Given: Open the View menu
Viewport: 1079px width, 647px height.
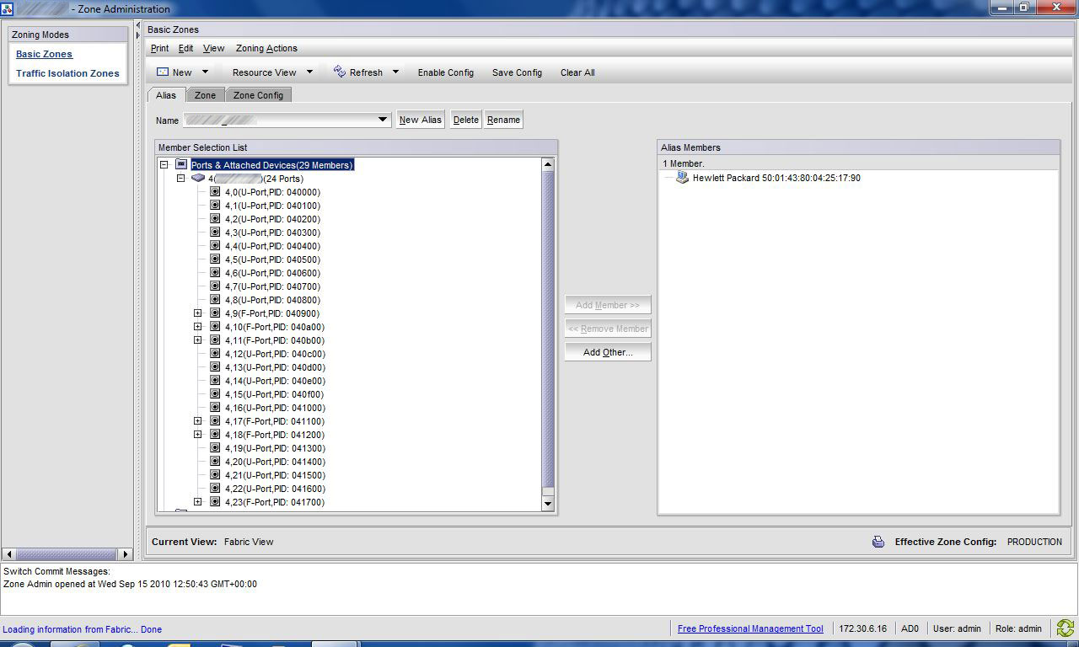Looking at the screenshot, I should pyautogui.click(x=213, y=49).
